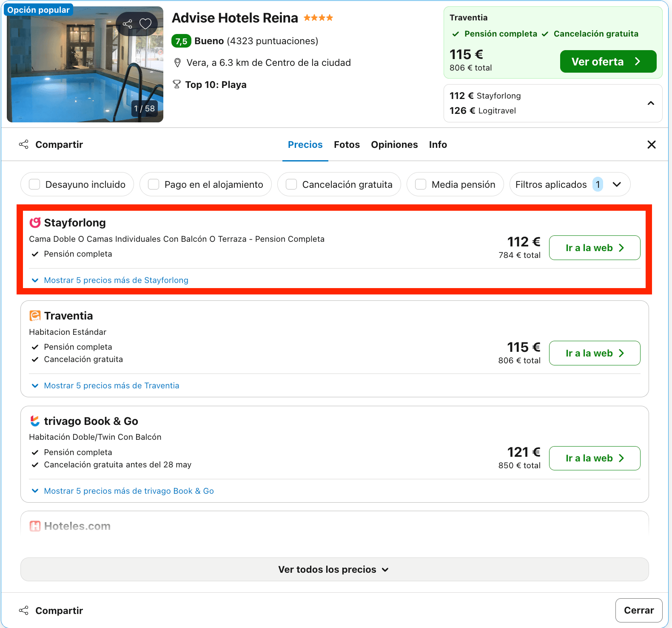The width and height of the screenshot is (672, 628).
Task: Click the Stayforlong logo icon
Action: coord(35,223)
